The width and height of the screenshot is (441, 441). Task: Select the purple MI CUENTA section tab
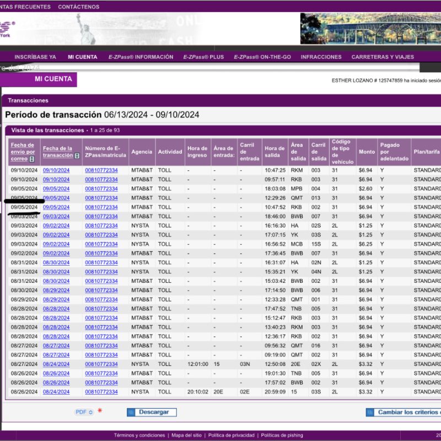(38, 79)
